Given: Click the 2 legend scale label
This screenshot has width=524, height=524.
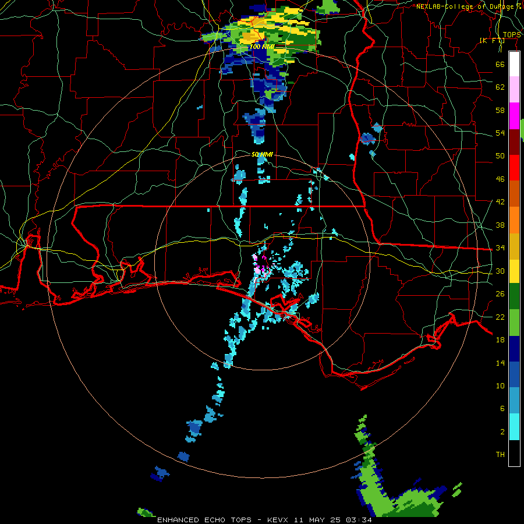Looking at the screenshot, I should pyautogui.click(x=502, y=432).
